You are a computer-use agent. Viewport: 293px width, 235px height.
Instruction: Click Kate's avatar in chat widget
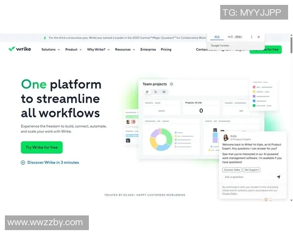tap(226, 138)
